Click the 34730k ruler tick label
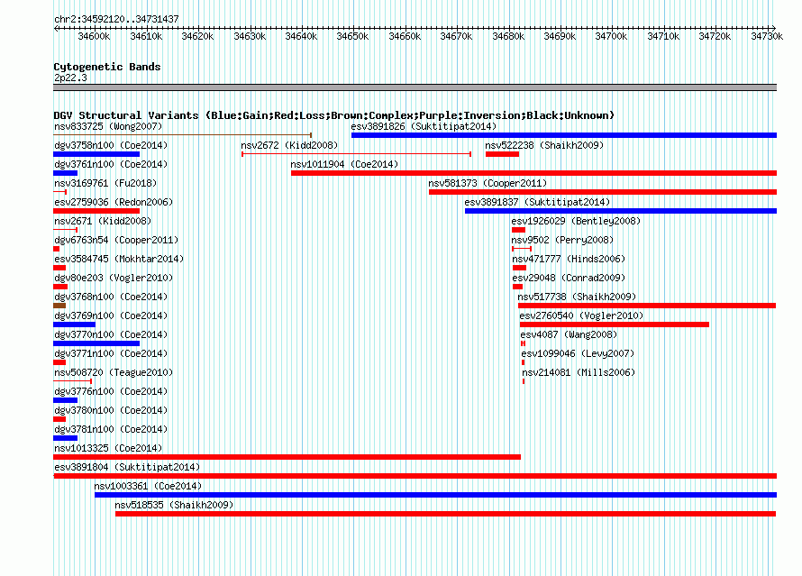The height and width of the screenshot is (576, 802). tap(766, 36)
